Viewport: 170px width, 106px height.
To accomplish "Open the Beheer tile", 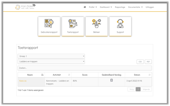I will (x=97, y=26).
